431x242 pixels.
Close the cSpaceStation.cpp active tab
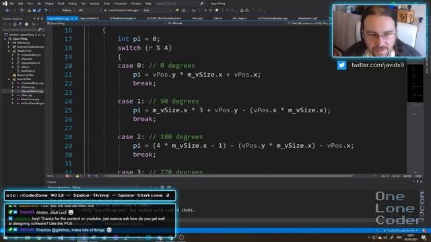point(76,18)
